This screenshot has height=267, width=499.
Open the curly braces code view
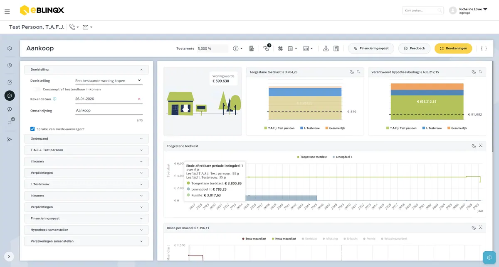click(x=484, y=49)
